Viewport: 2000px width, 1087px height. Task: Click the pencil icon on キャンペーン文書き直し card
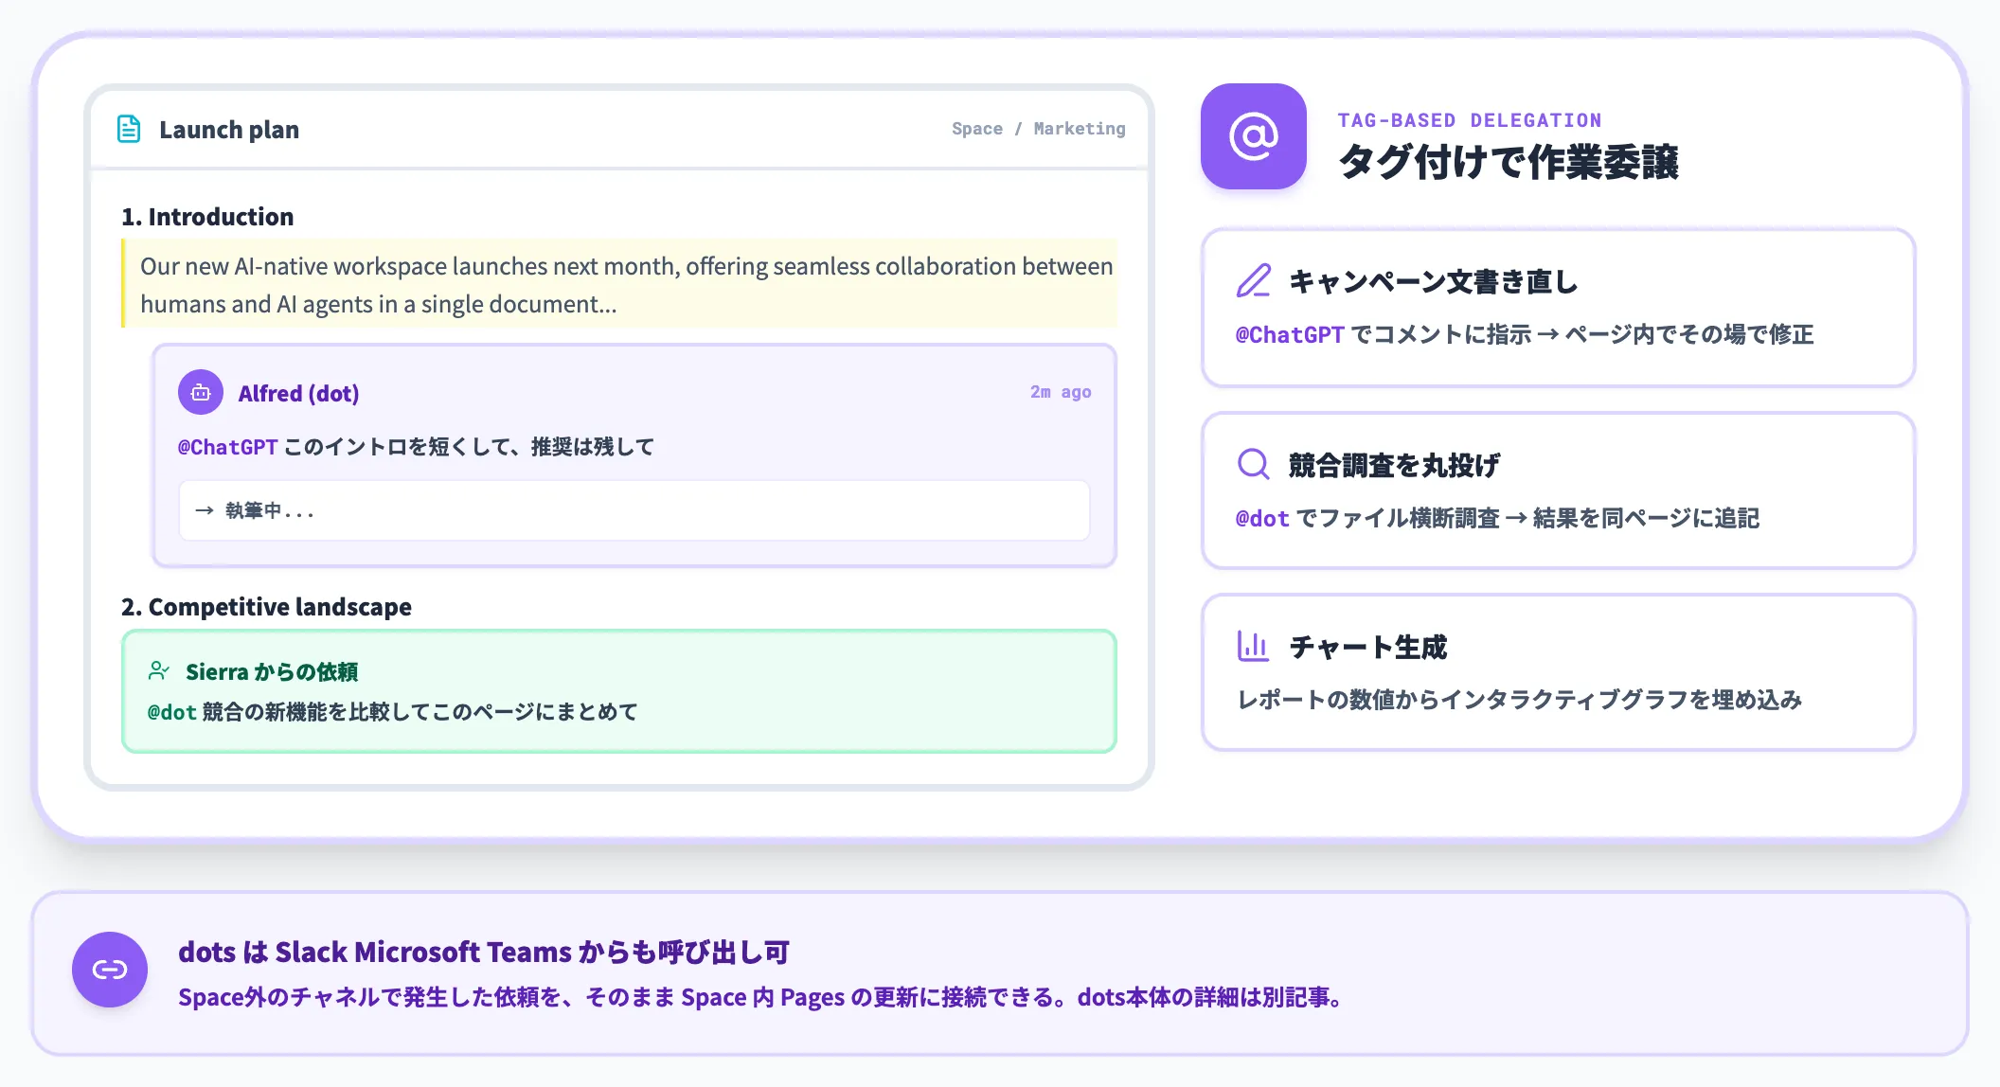(x=1254, y=281)
